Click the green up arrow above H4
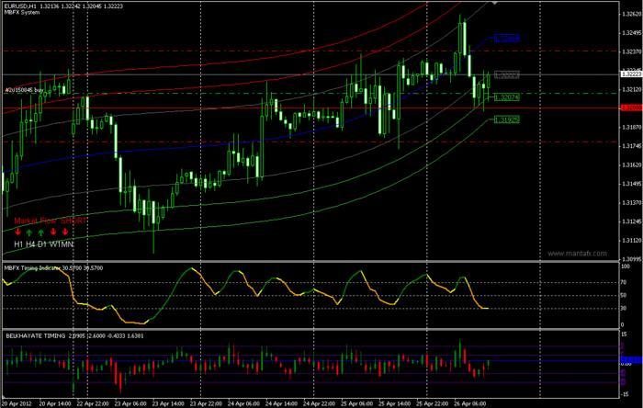 tap(29, 232)
